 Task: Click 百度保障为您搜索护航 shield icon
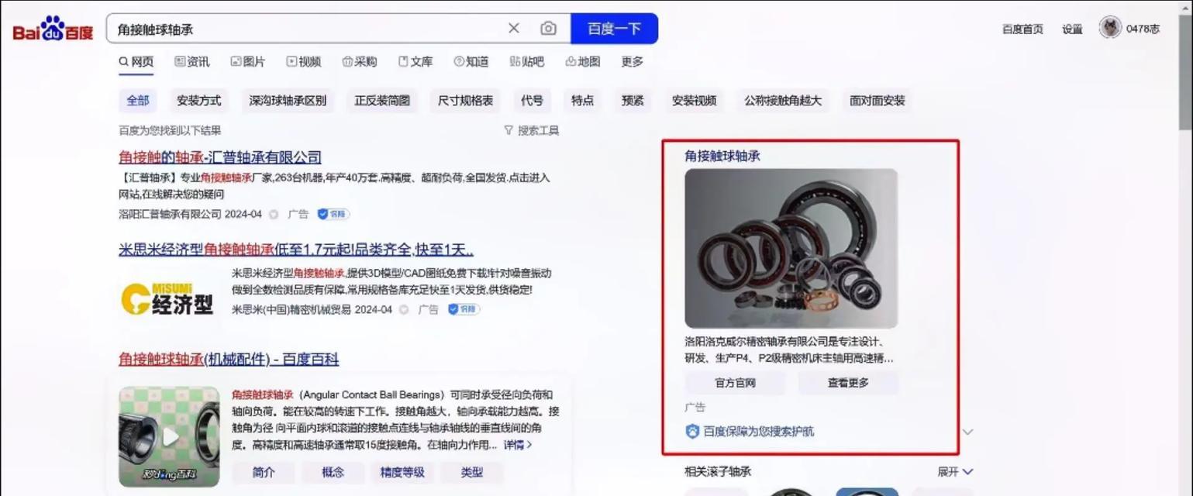[693, 431]
